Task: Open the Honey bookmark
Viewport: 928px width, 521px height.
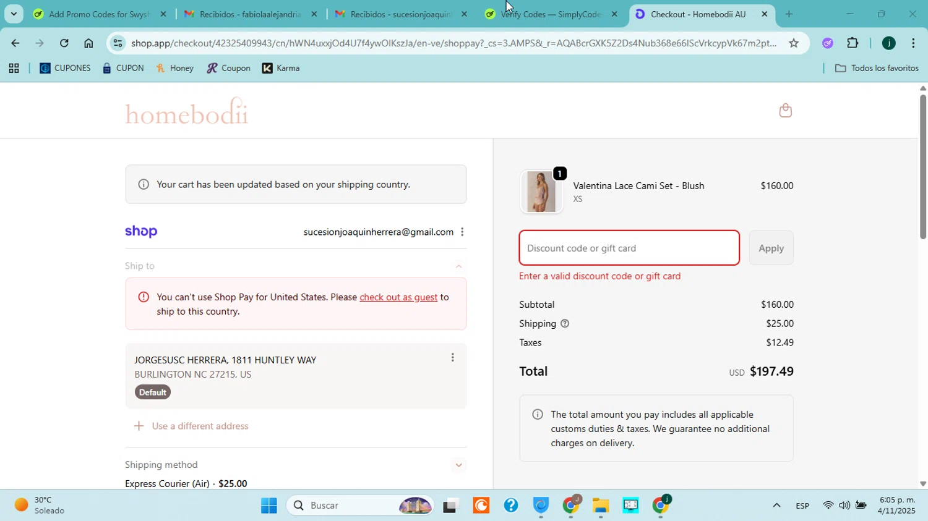Action: (x=174, y=69)
